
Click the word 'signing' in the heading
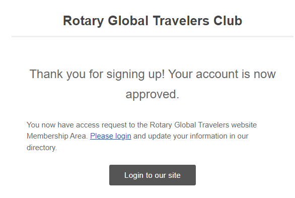tap(126, 74)
